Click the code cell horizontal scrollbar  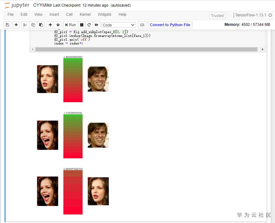pyautogui.click(x=146, y=50)
